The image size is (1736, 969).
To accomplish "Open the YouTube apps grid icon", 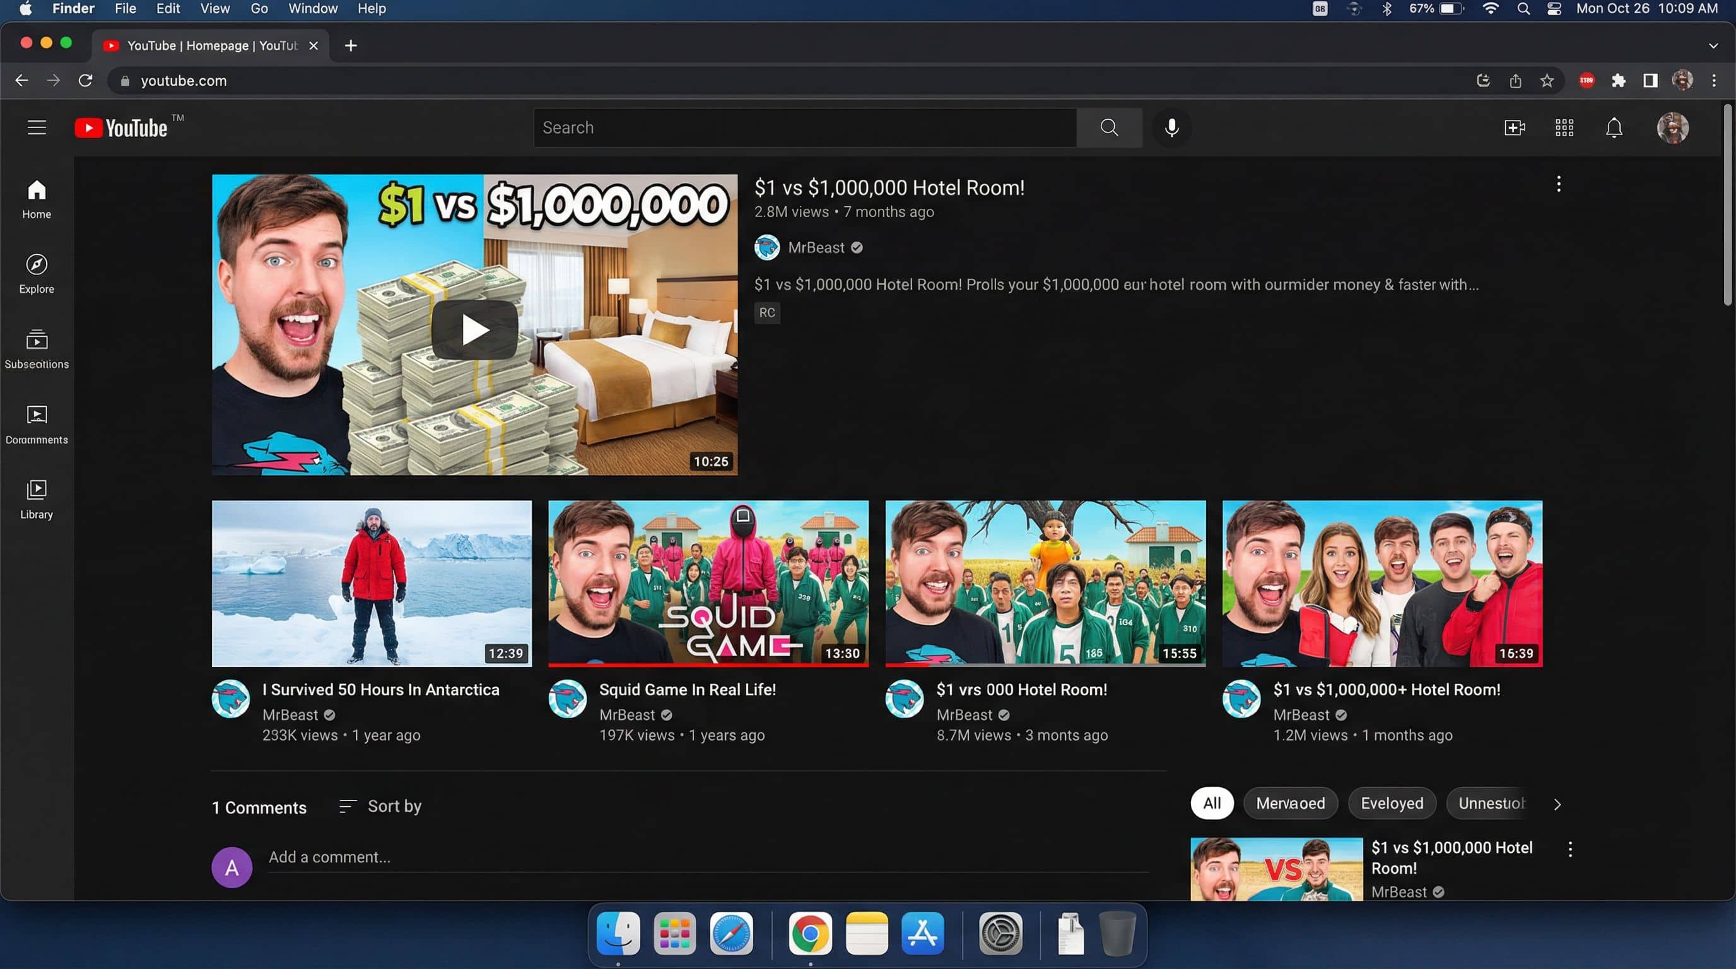I will 1564,127.
